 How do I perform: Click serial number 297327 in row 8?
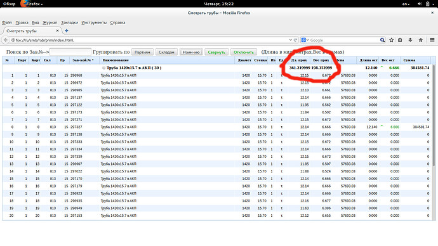coord(76,127)
